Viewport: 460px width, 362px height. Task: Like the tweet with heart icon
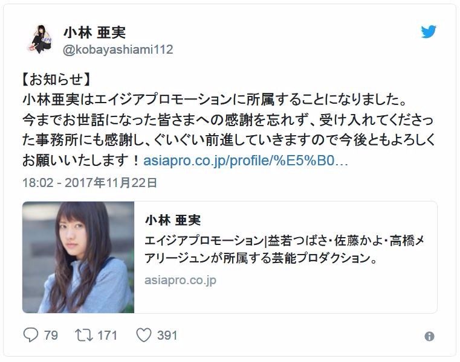(x=144, y=335)
